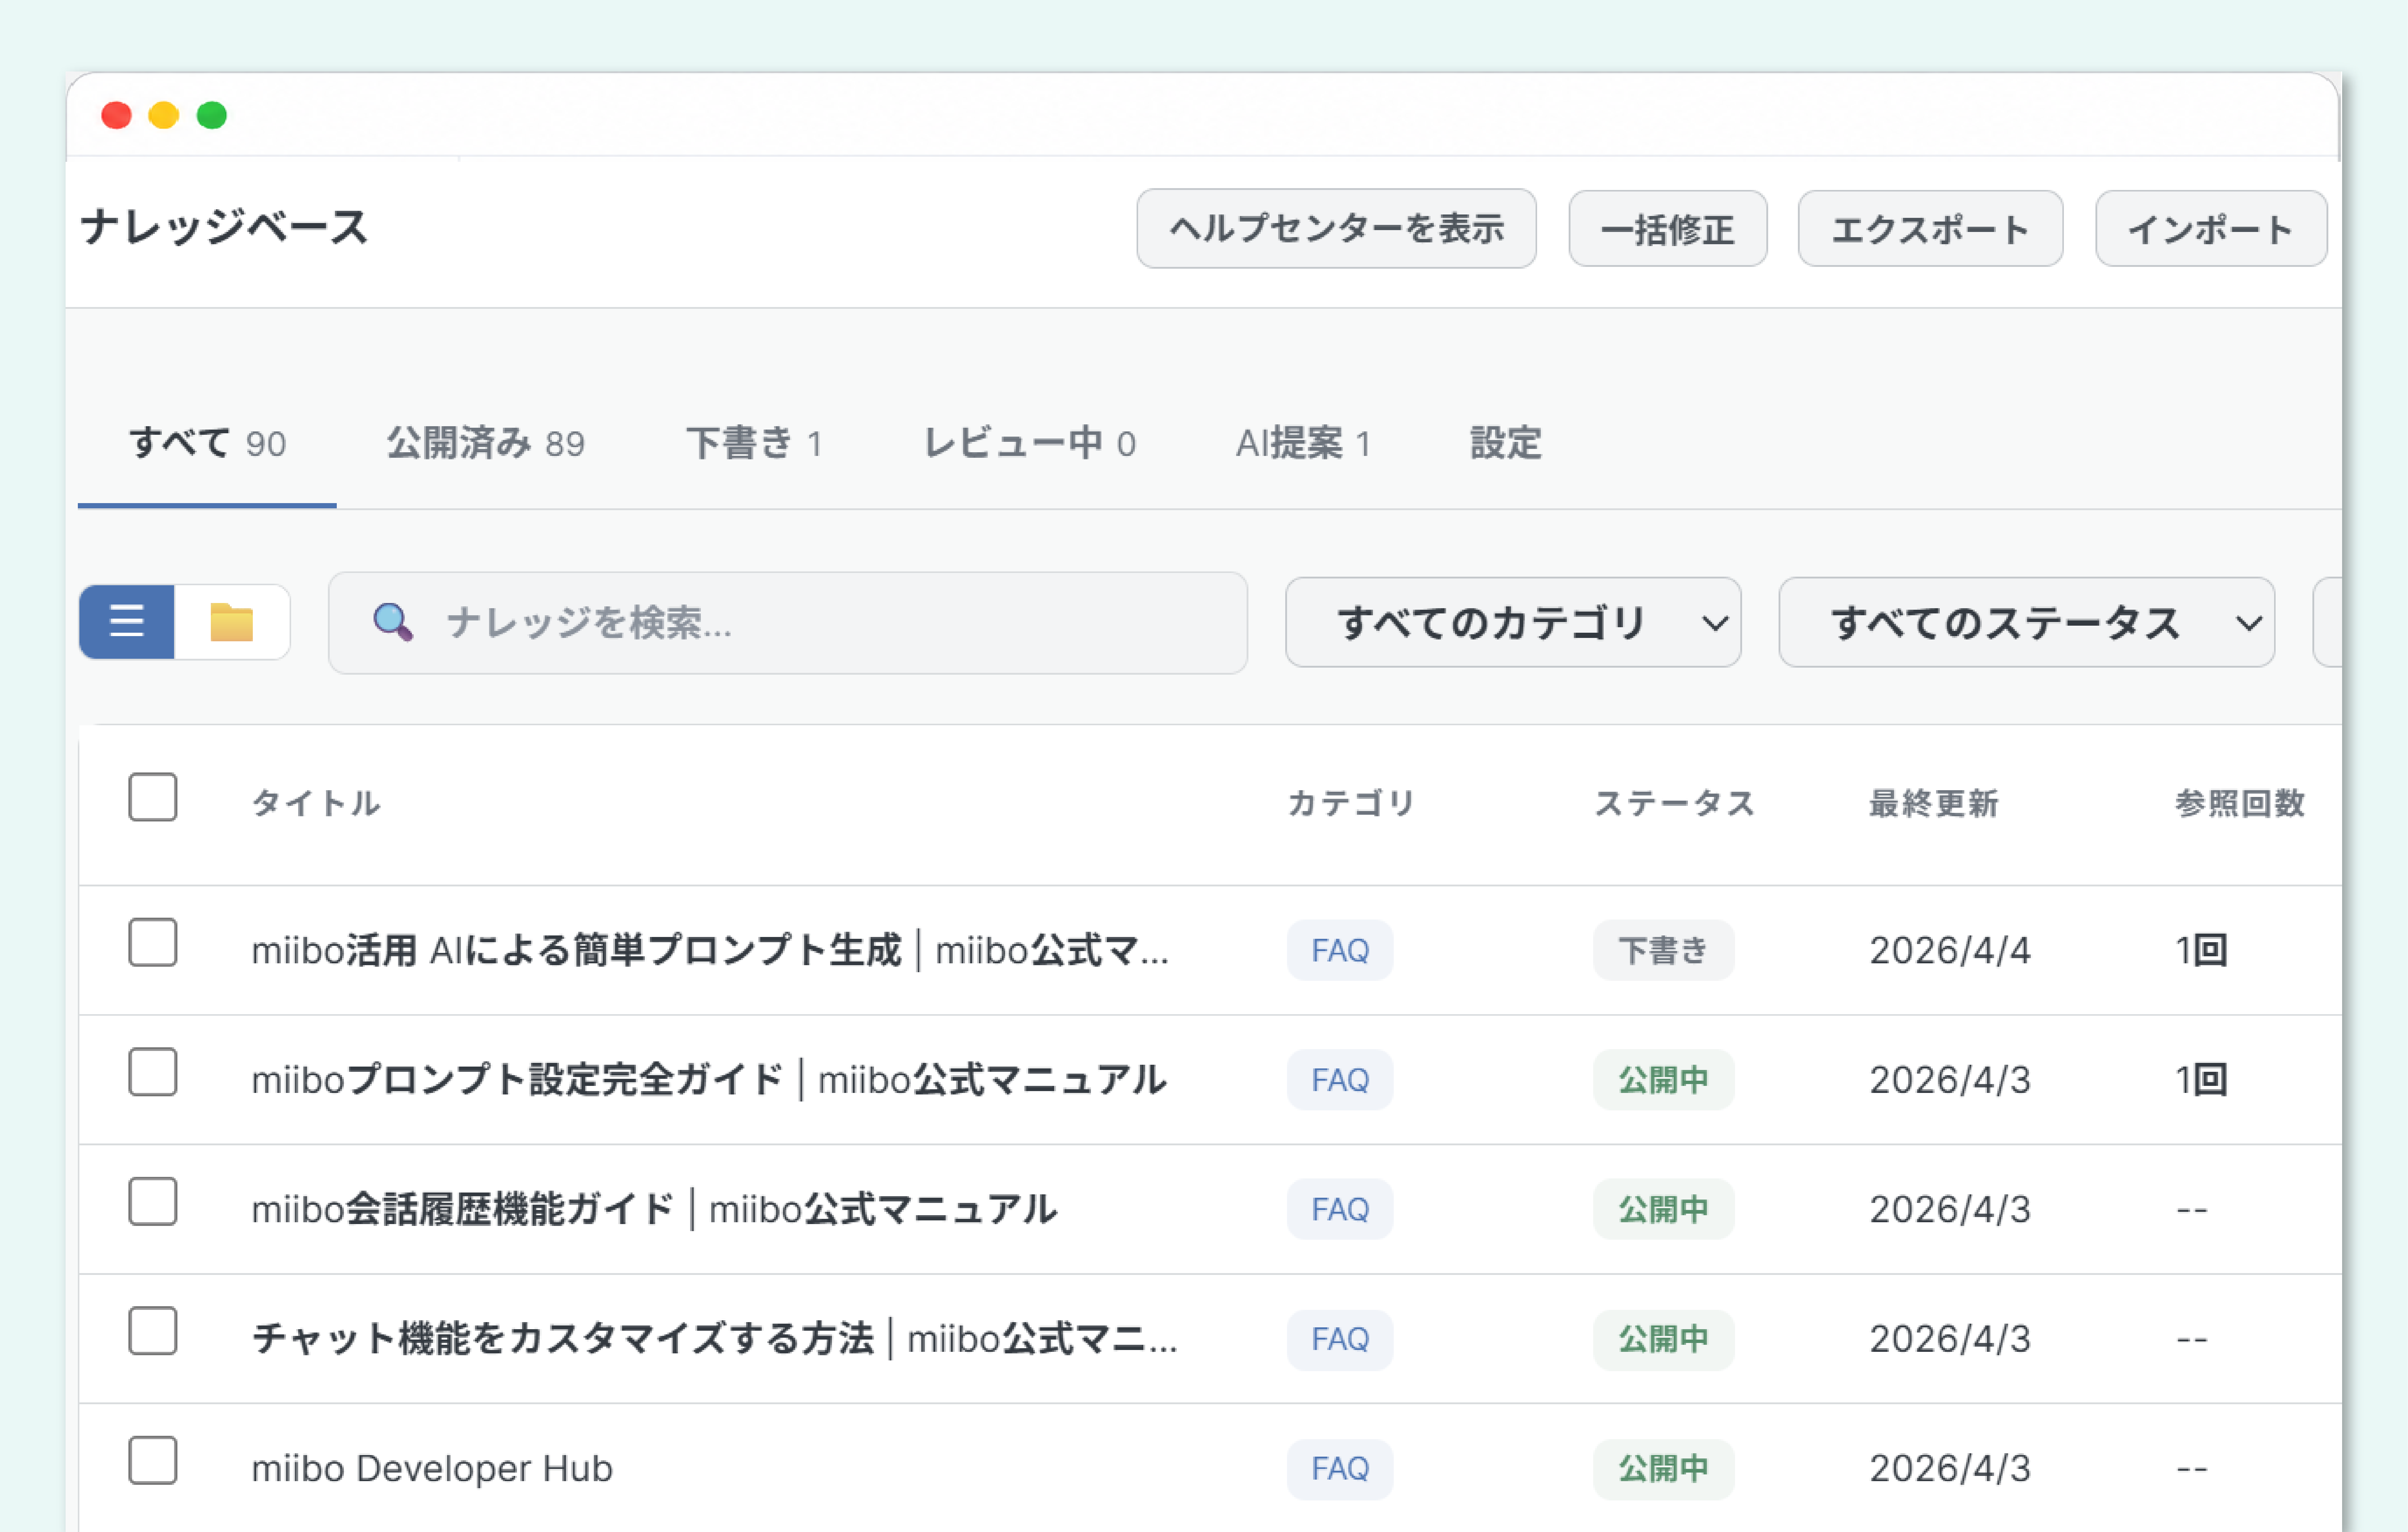Select the 公開済み 89 tab
Image resolution: width=2408 pixels, height=1532 pixels.
click(x=486, y=443)
